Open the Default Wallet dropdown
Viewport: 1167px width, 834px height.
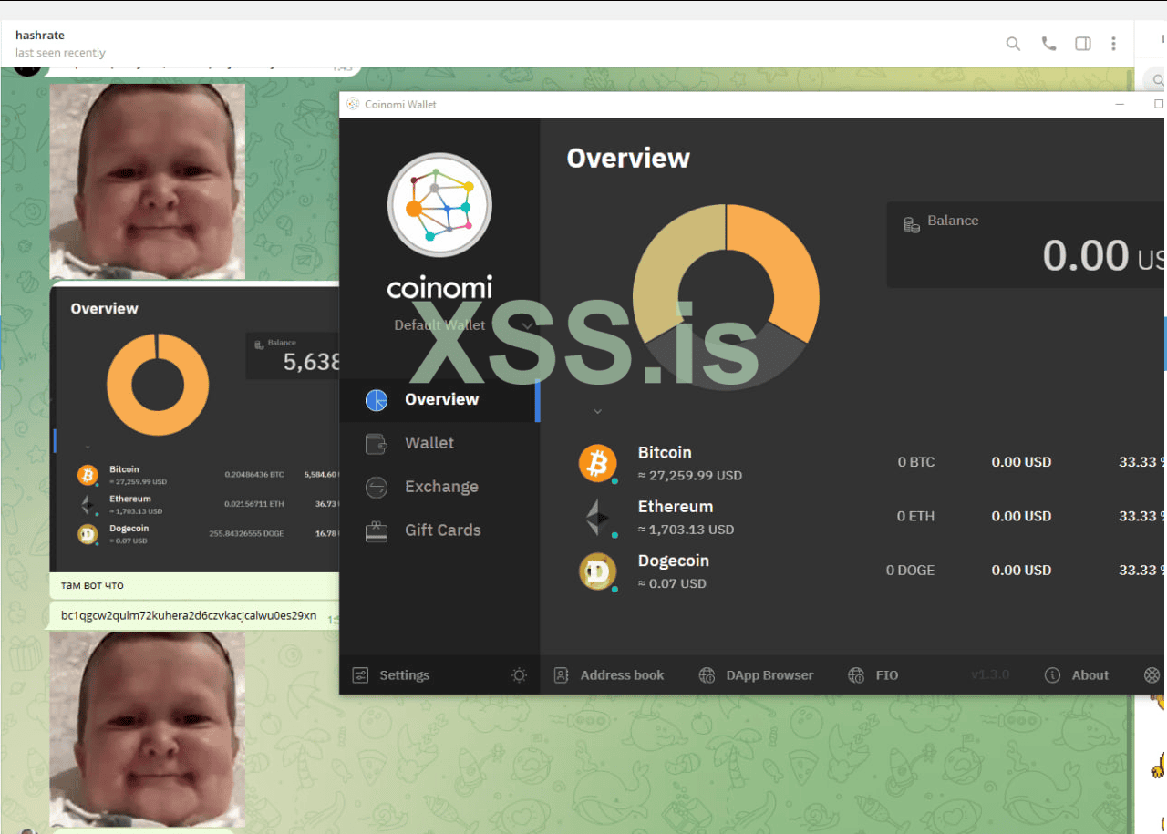point(463,325)
